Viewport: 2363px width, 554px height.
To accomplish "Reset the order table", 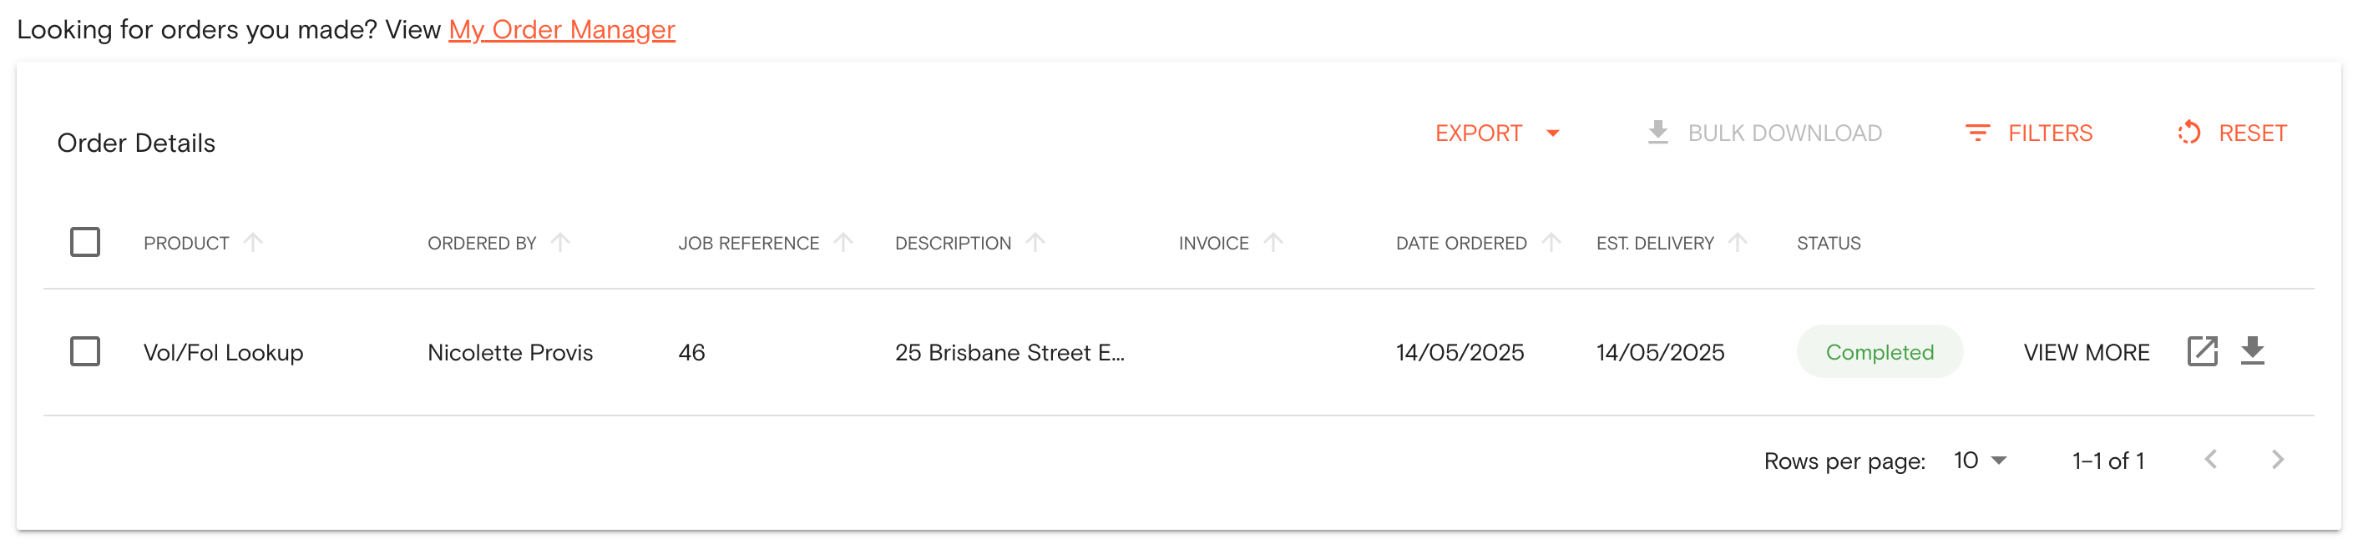I will (x=2232, y=133).
